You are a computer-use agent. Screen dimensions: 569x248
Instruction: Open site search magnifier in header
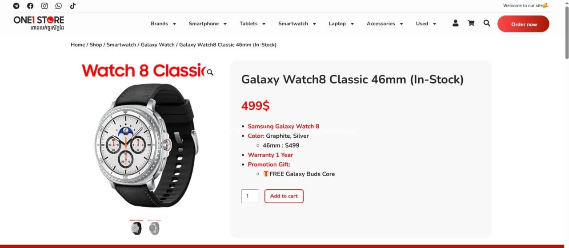tap(487, 23)
